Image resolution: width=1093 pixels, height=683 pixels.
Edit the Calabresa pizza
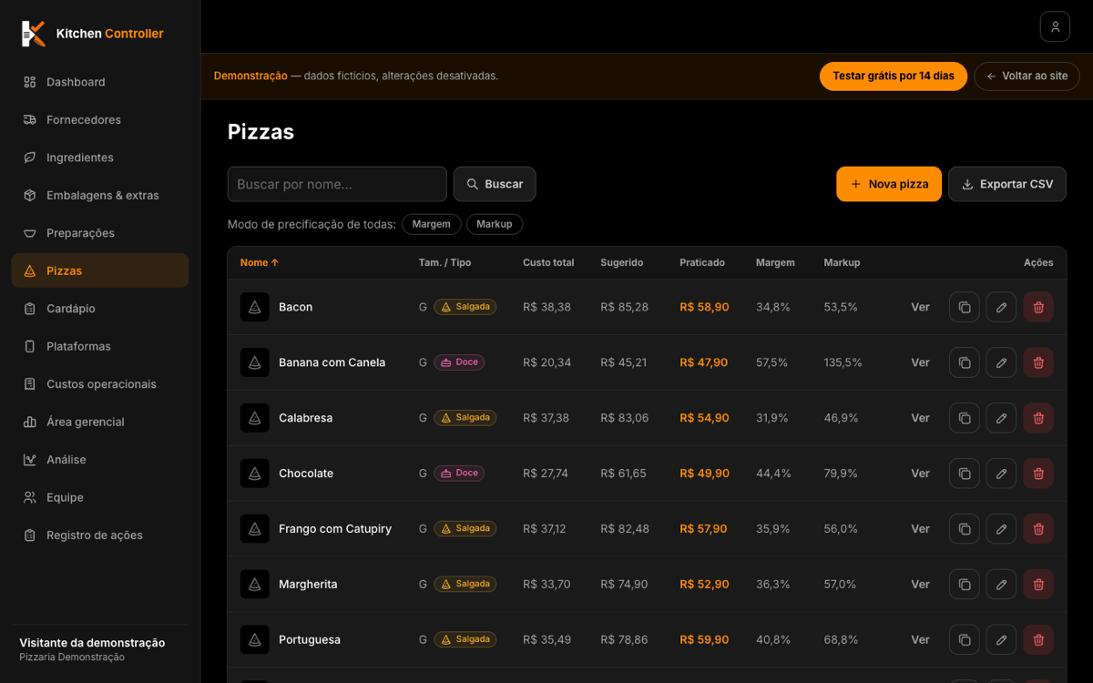coord(1001,418)
